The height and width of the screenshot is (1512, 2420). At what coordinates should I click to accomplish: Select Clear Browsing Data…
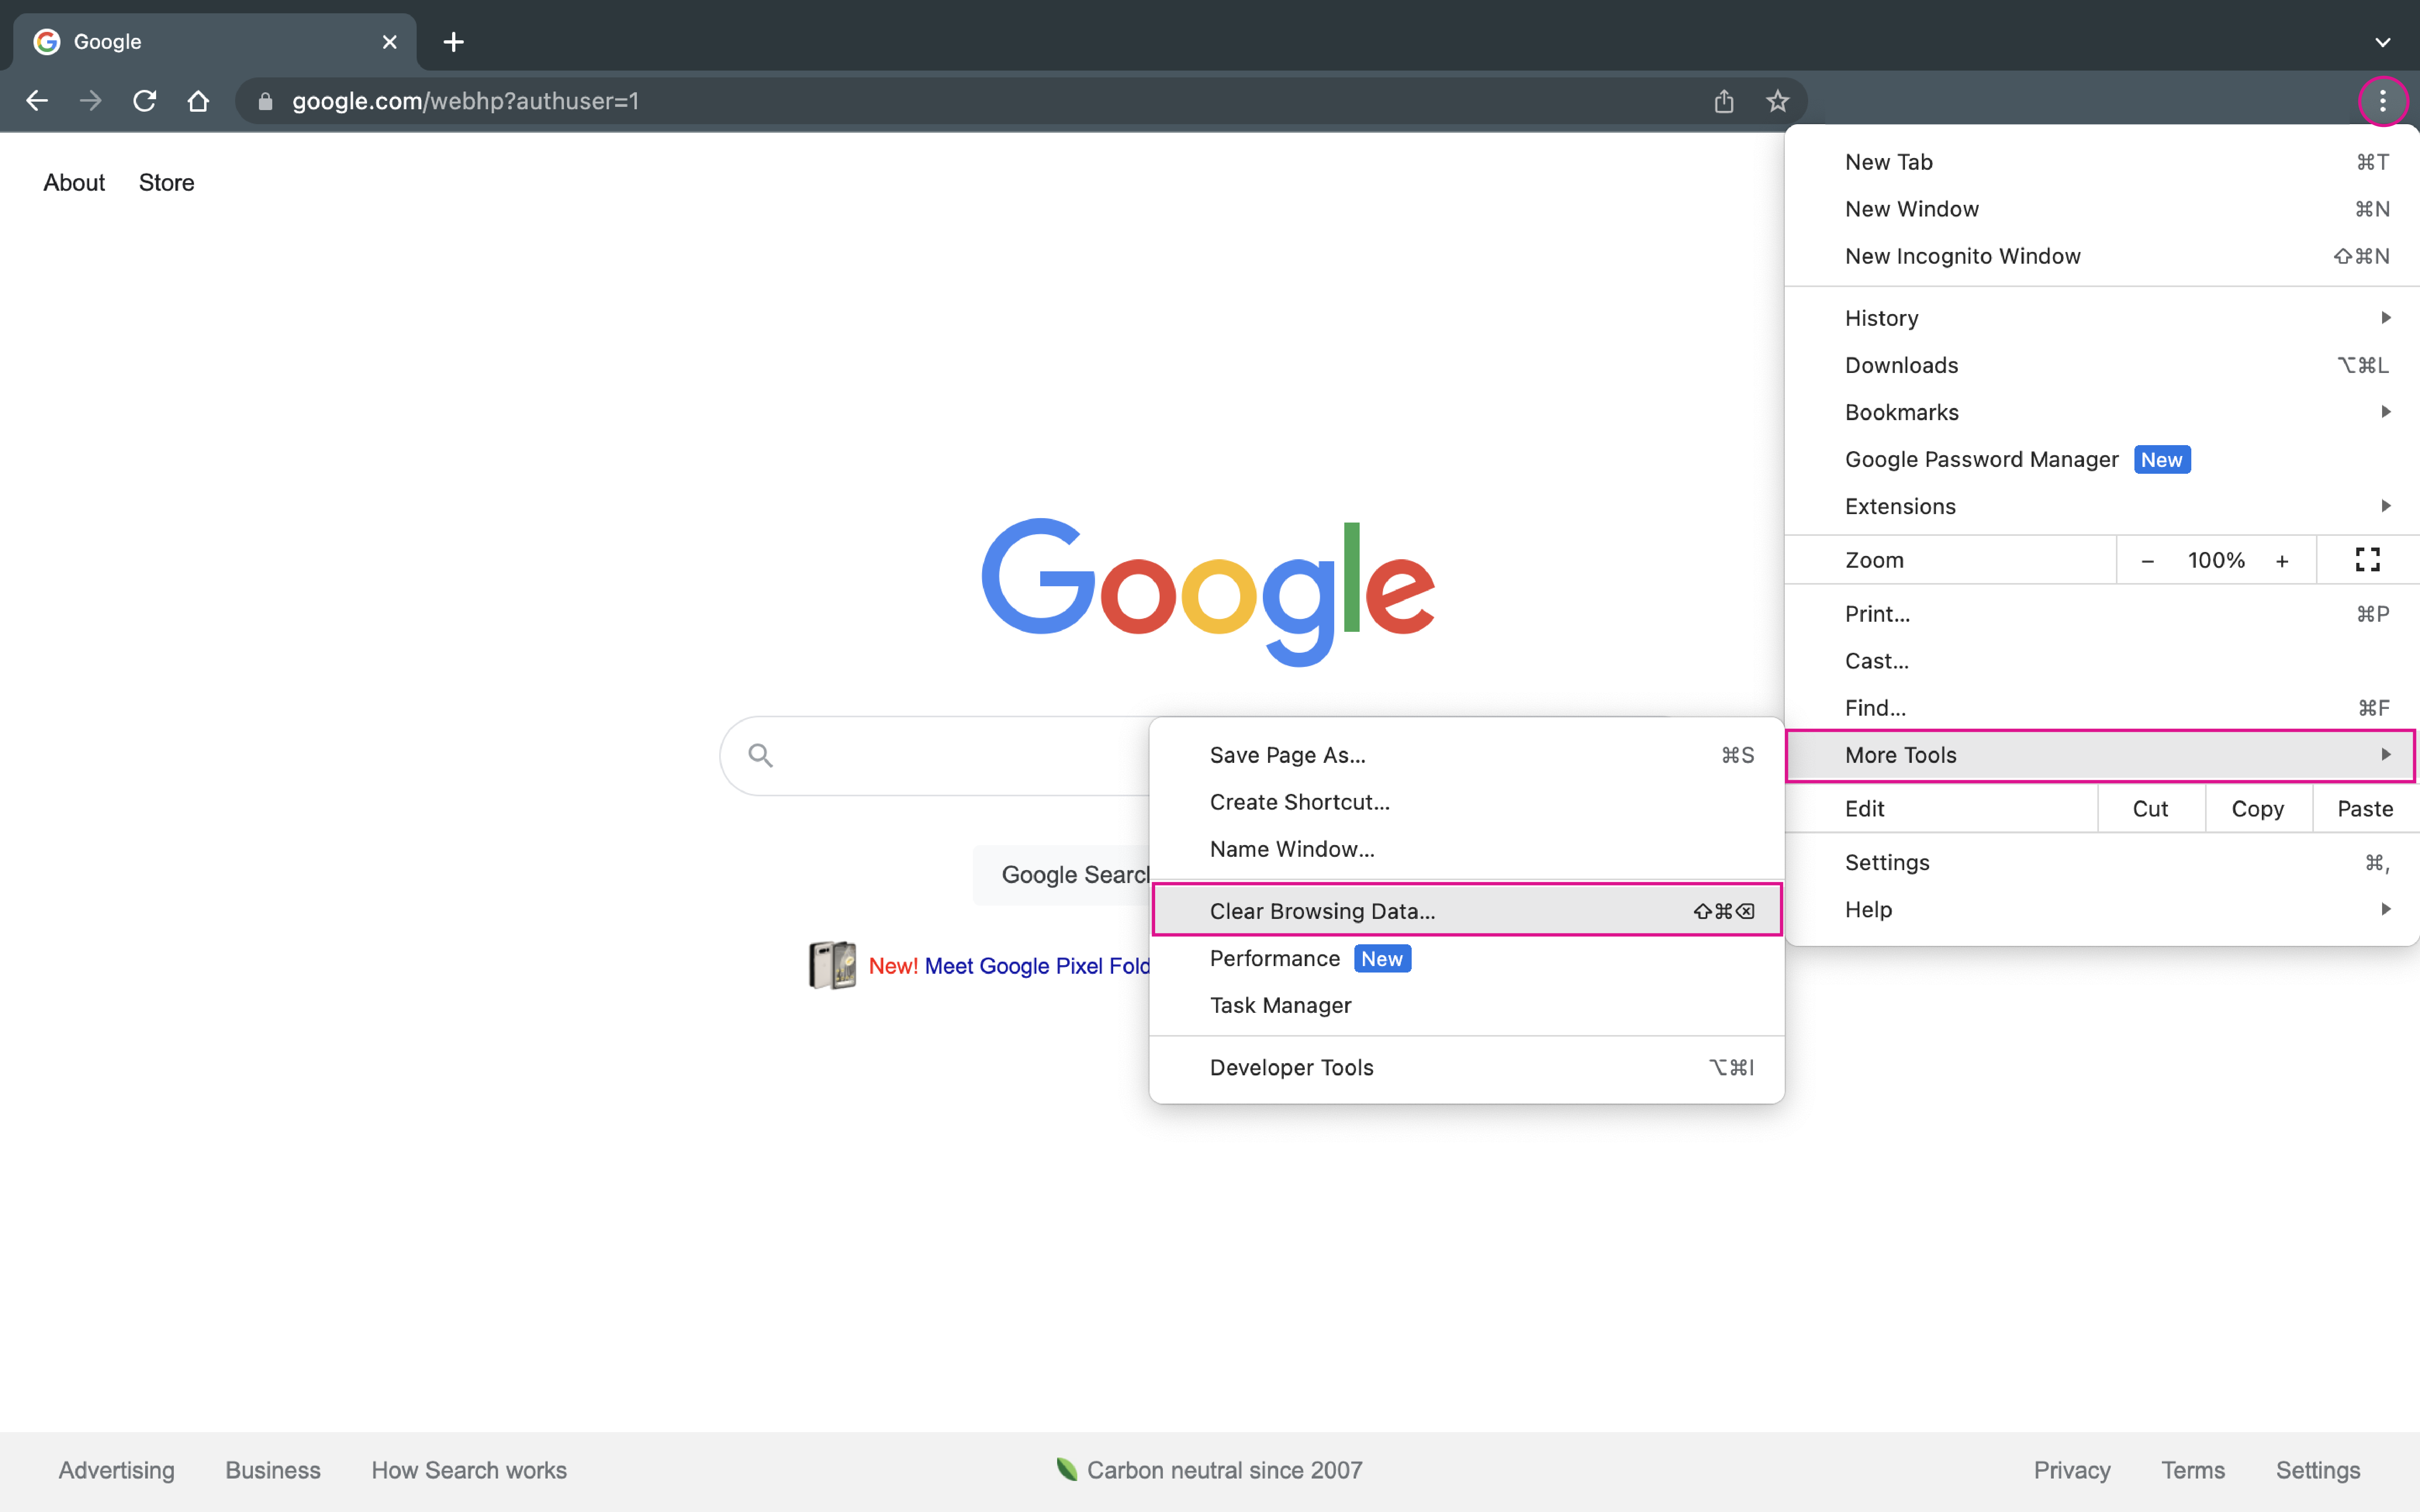point(1467,911)
